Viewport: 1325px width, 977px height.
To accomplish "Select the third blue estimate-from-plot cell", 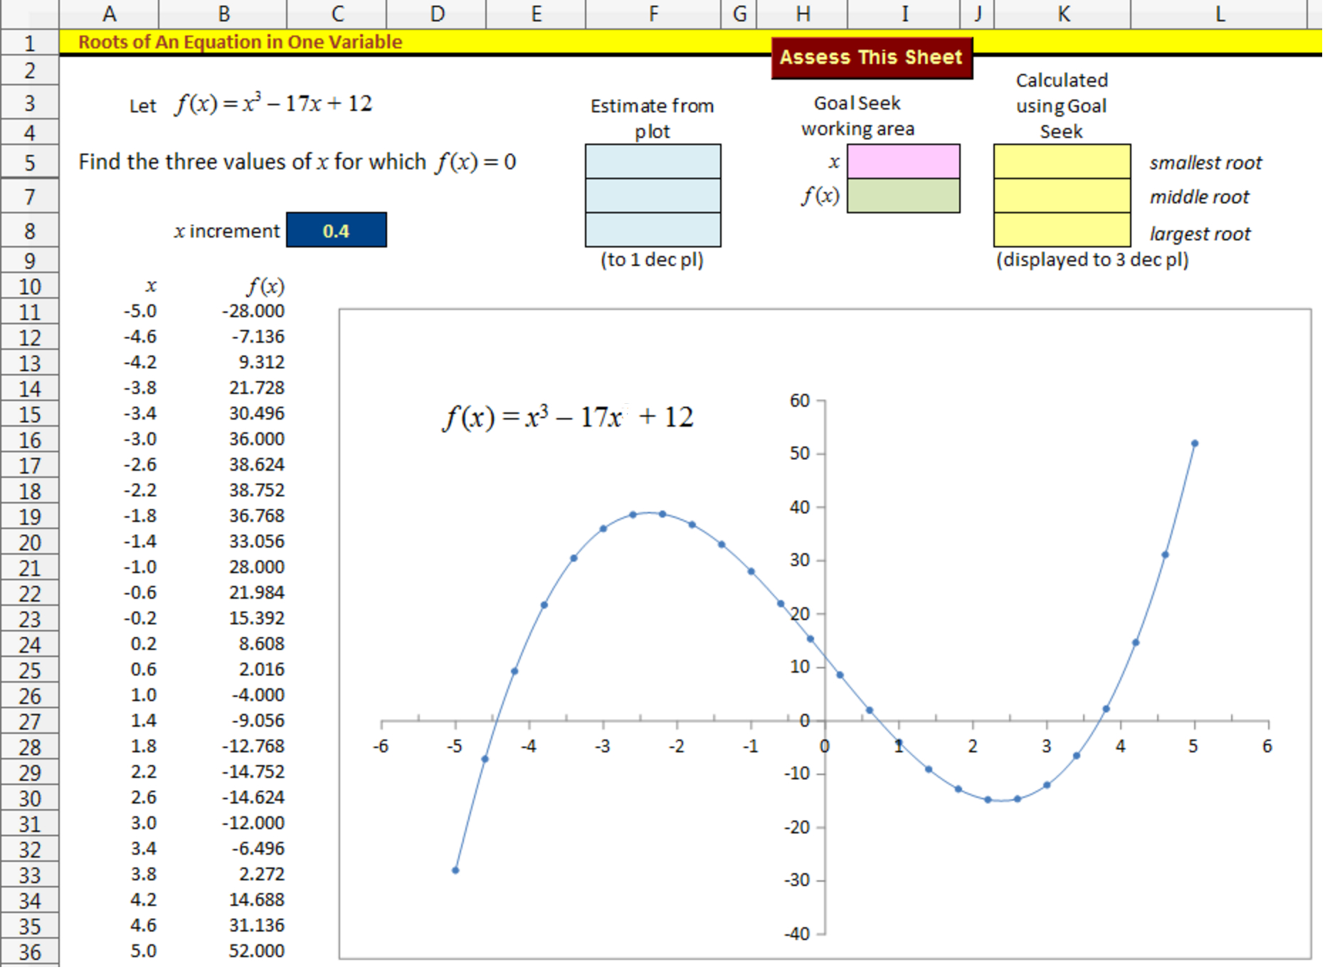I will (653, 230).
